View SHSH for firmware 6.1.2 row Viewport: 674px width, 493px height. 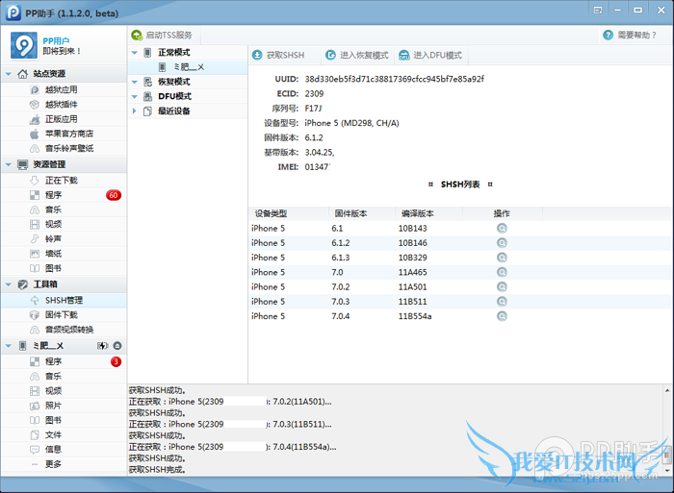click(502, 243)
